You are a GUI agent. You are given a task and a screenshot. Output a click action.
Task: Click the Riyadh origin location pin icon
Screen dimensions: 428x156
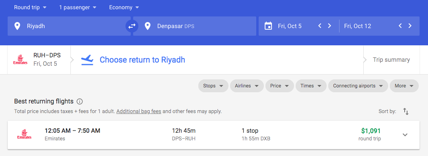pyautogui.click(x=17, y=26)
